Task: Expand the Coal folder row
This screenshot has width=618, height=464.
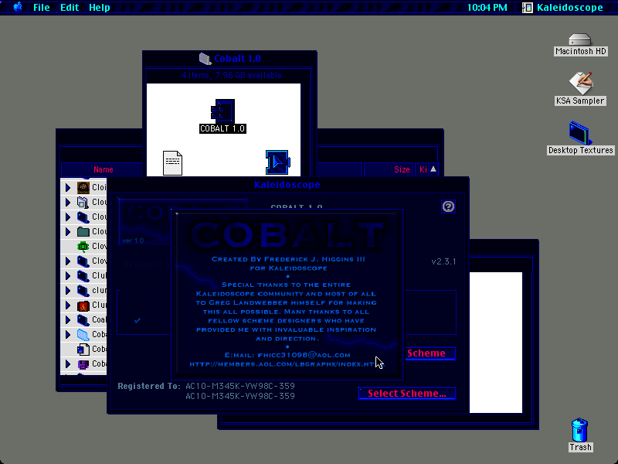Action: click(x=68, y=319)
